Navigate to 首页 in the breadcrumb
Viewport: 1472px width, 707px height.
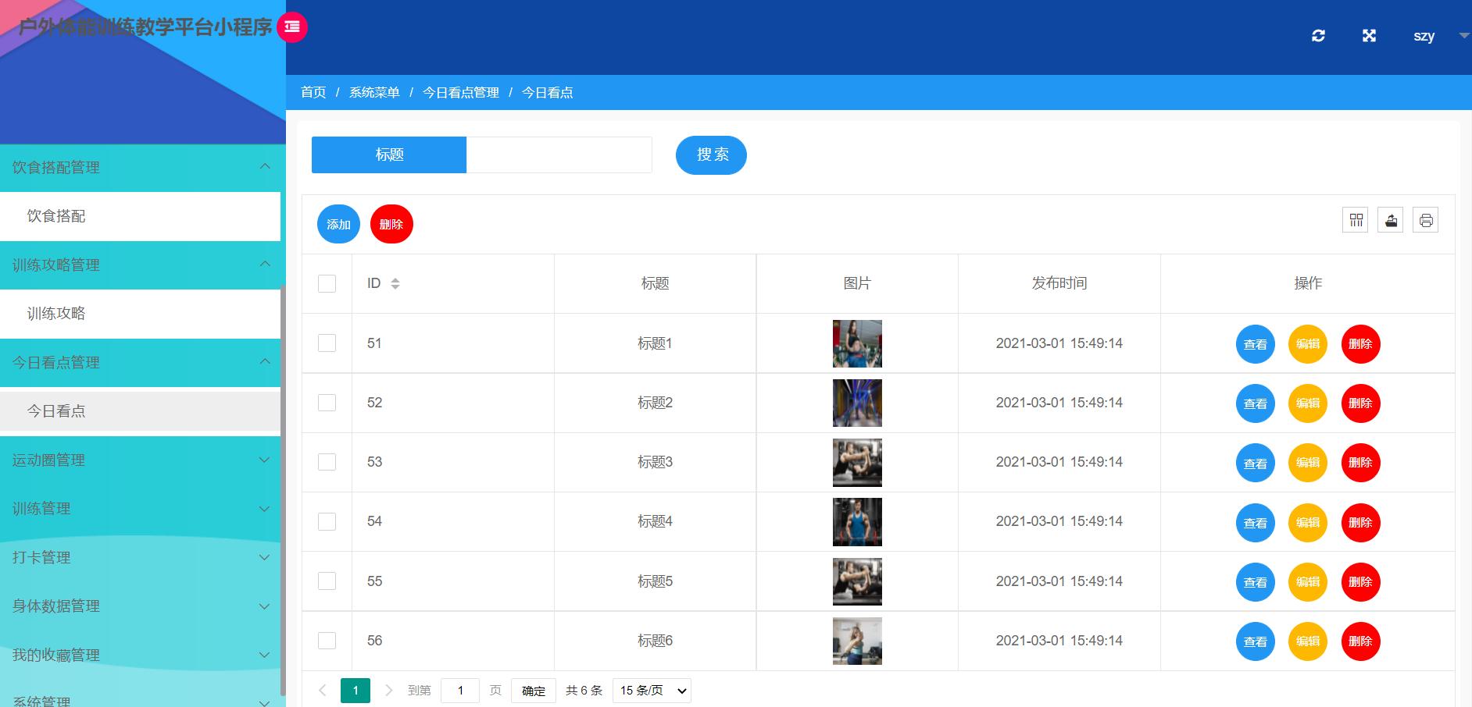[x=313, y=92]
